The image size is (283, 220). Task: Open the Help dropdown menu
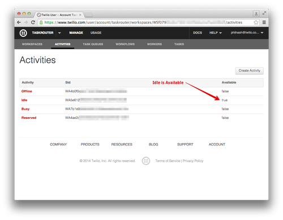click(216, 33)
